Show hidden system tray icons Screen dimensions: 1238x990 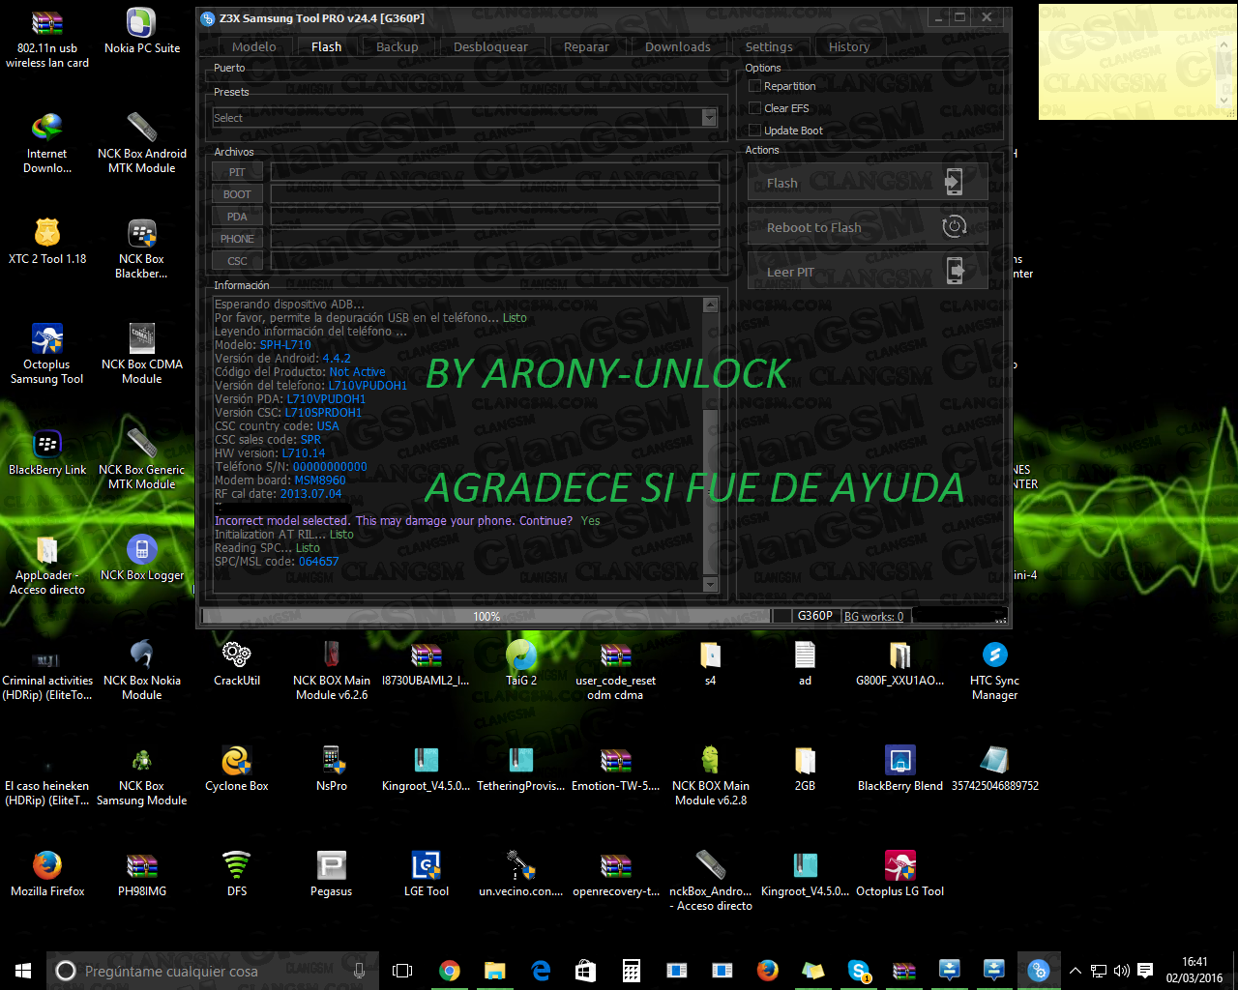point(1075,971)
